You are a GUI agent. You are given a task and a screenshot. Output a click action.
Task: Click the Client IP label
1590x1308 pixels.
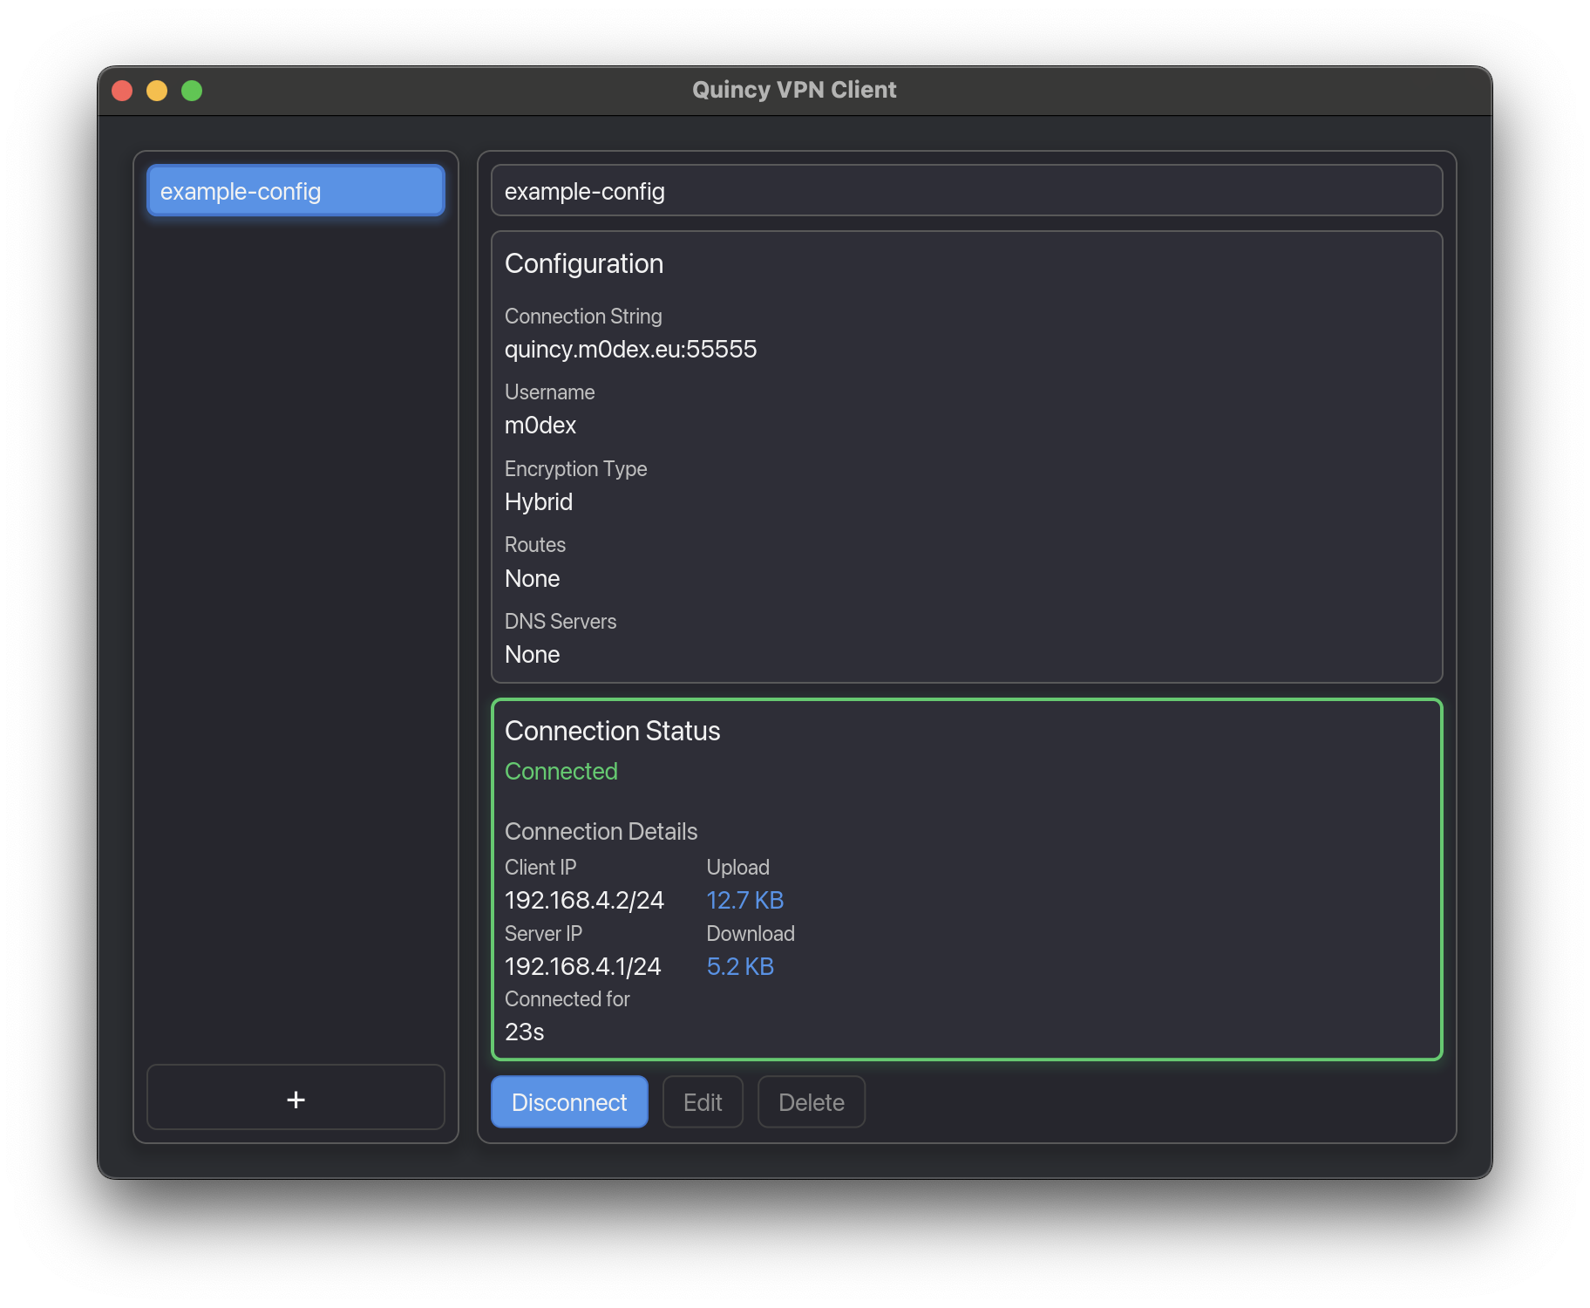point(540,868)
